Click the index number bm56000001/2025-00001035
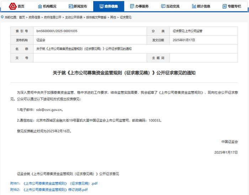This screenshot has width=249, height=195. pos(57,31)
